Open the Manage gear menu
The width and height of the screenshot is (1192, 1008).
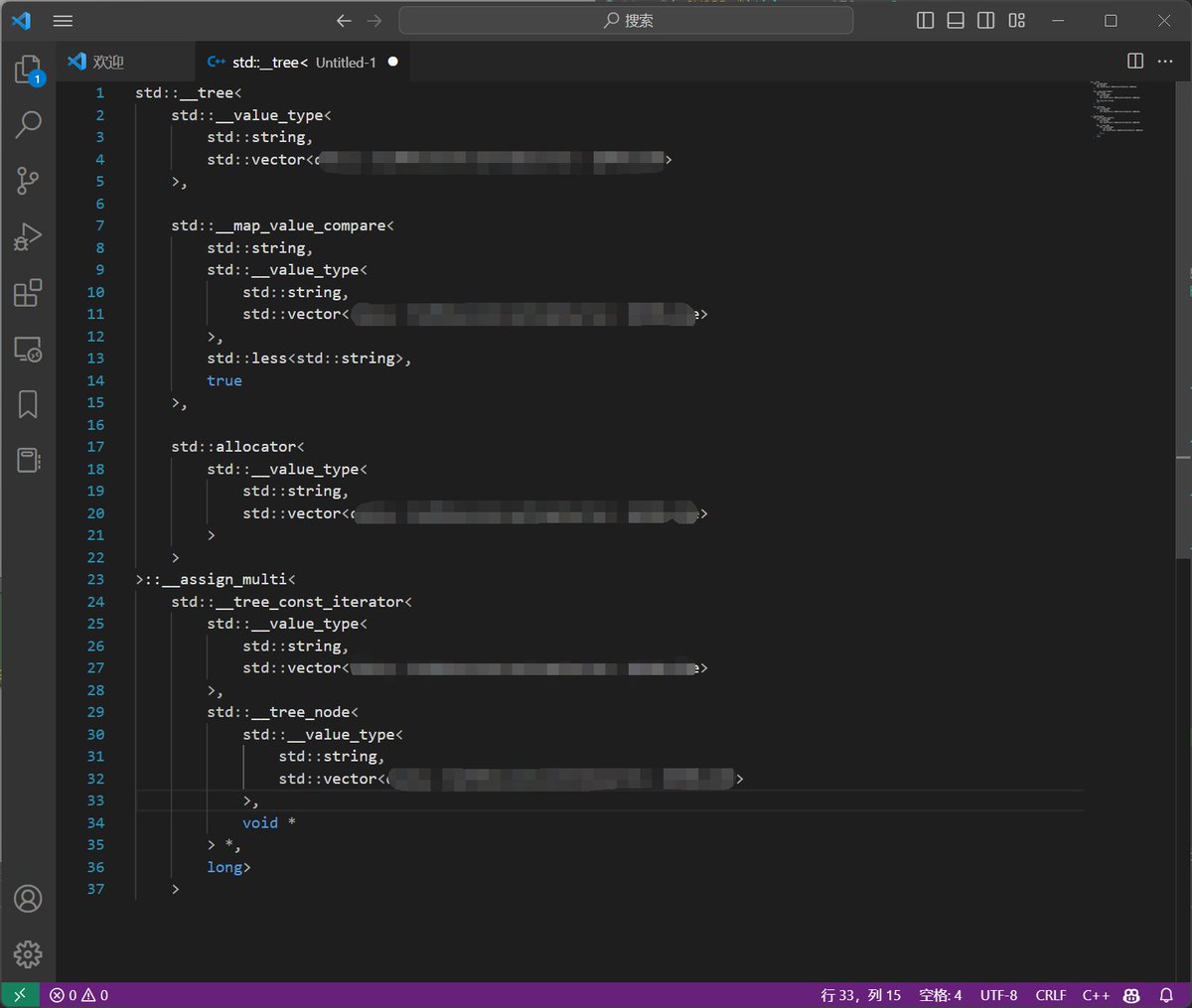click(28, 954)
